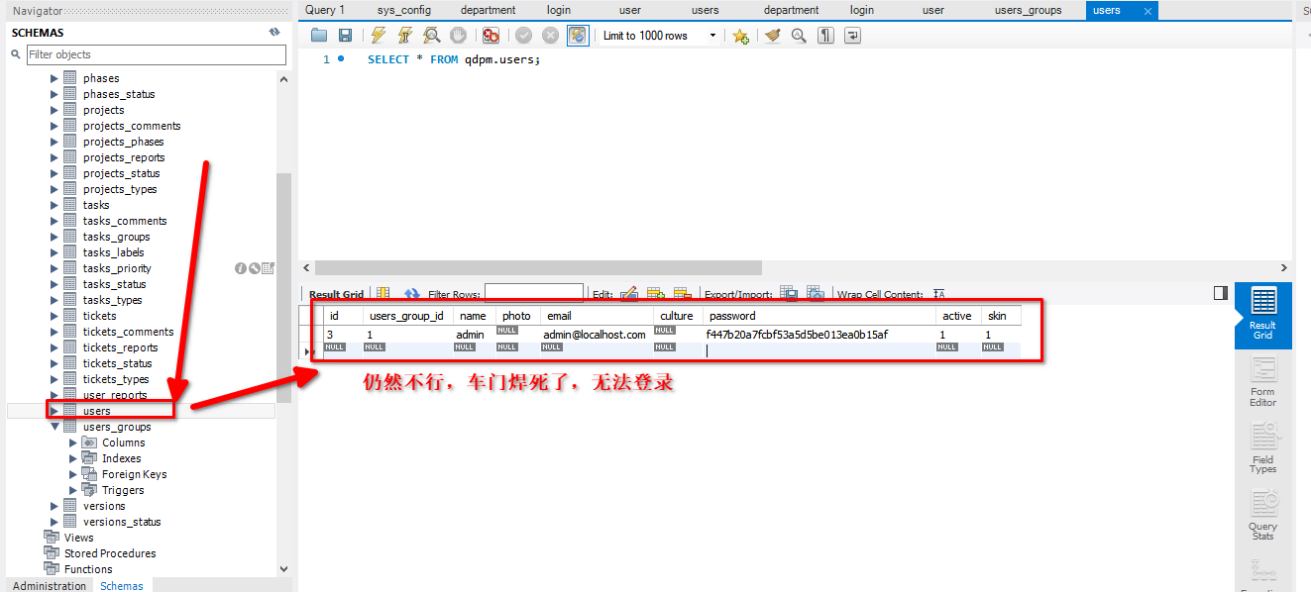Switch to the Administration tab
The image size is (1311, 592).
coord(49,585)
